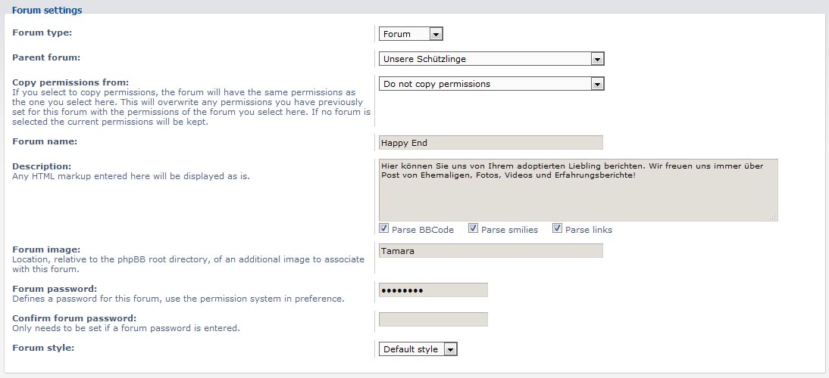
Task: Disable the Parse smilies checkbox
Action: coord(474,228)
